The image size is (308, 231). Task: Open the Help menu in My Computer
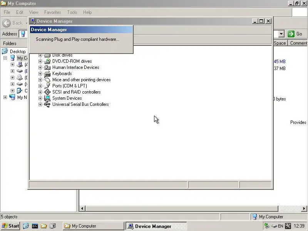coord(87,12)
